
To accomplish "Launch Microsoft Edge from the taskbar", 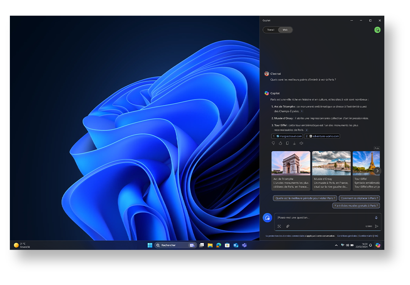I will point(218,245).
